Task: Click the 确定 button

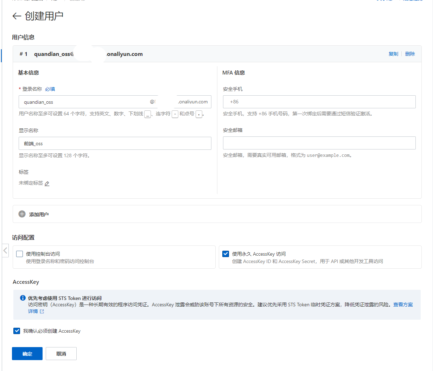Action: (27, 354)
